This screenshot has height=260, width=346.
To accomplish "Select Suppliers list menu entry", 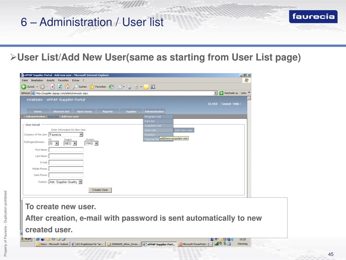I will coord(158,126).
